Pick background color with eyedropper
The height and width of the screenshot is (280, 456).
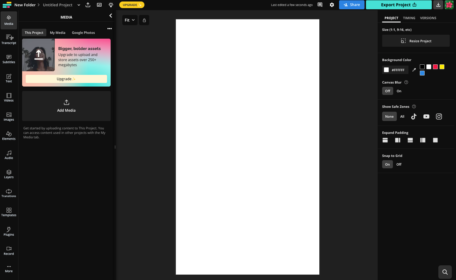click(x=414, y=70)
